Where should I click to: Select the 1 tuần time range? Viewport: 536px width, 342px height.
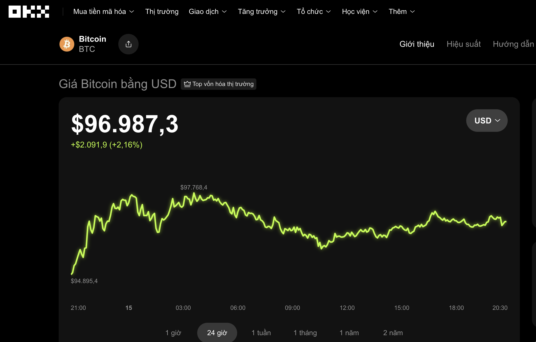(x=261, y=333)
